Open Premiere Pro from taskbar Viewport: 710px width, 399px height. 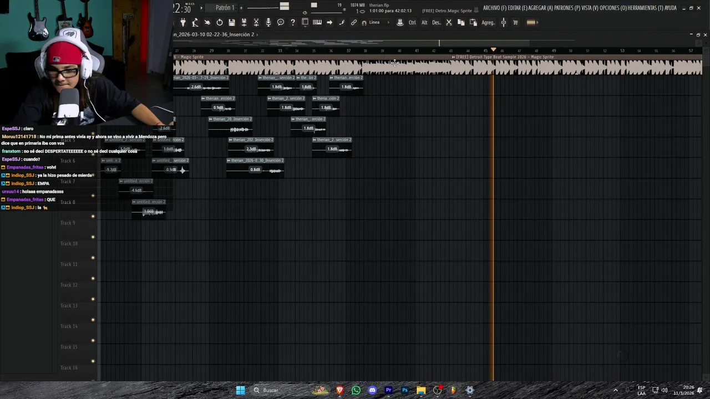(x=389, y=390)
